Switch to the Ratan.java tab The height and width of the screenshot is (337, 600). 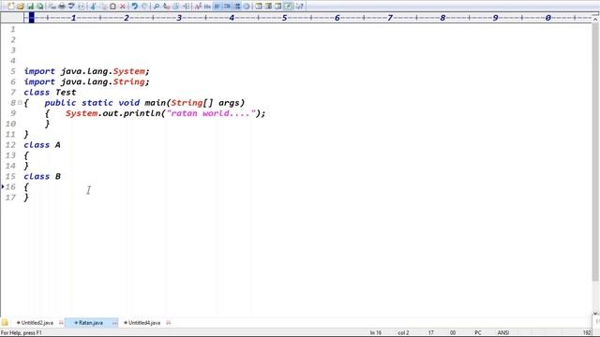(x=91, y=323)
